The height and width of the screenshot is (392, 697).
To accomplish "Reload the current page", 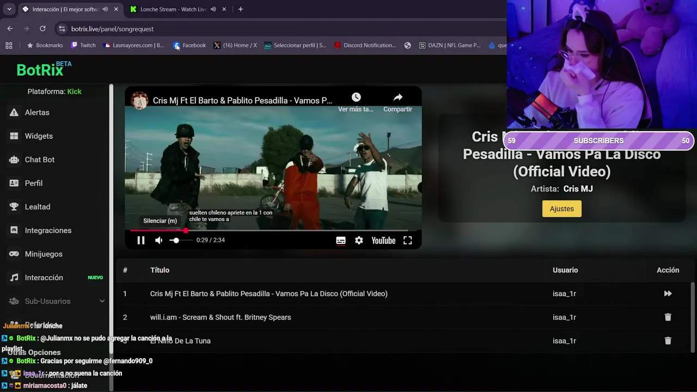I will 42,29.
